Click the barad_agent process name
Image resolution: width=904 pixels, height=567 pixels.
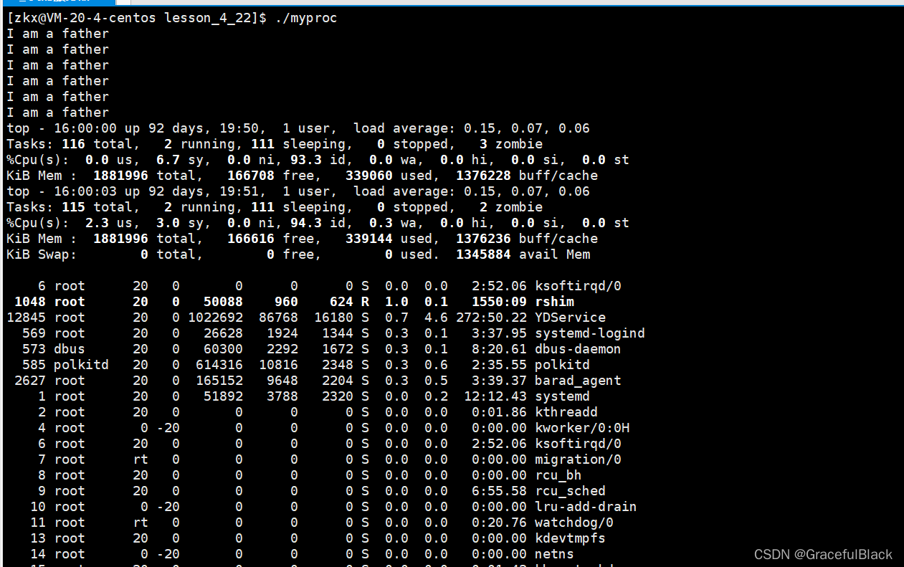(x=578, y=381)
